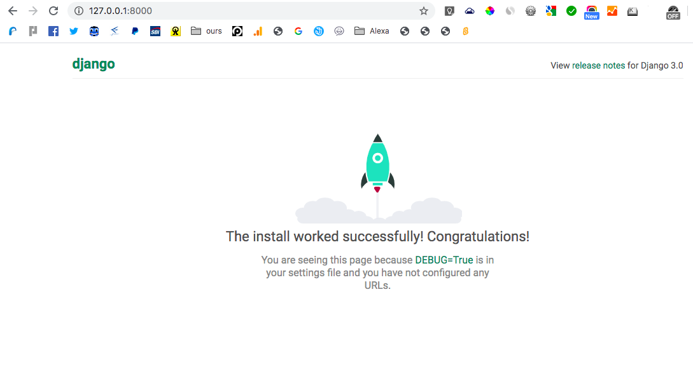Click the django logo heading
Viewport: 693px width, 374px height.
tap(94, 64)
